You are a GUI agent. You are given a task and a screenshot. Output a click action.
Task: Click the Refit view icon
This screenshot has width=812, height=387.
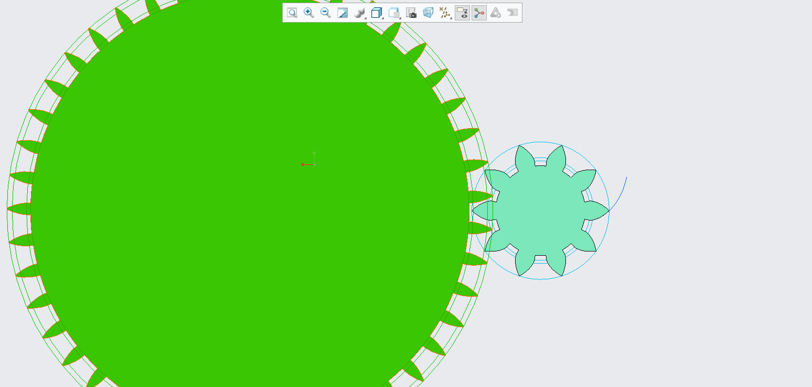(x=292, y=13)
